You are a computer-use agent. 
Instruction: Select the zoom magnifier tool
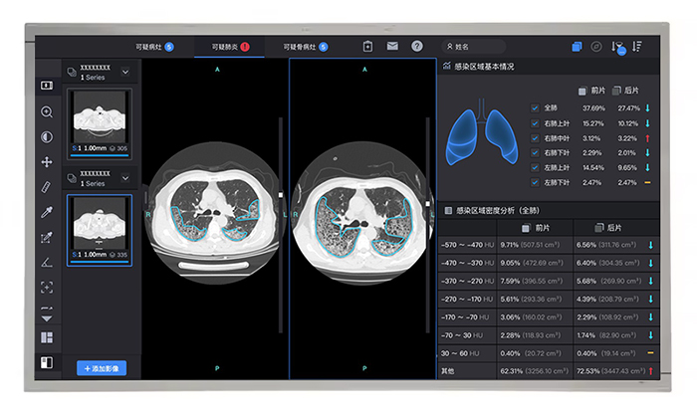47,111
